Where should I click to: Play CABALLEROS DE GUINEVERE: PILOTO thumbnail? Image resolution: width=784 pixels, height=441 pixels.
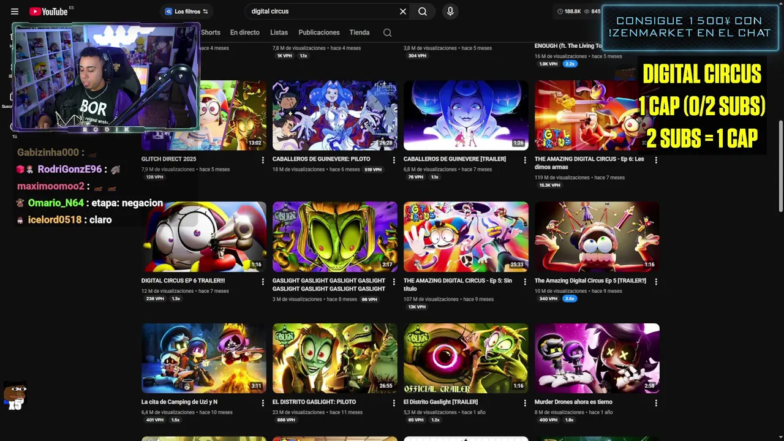pyautogui.click(x=335, y=115)
